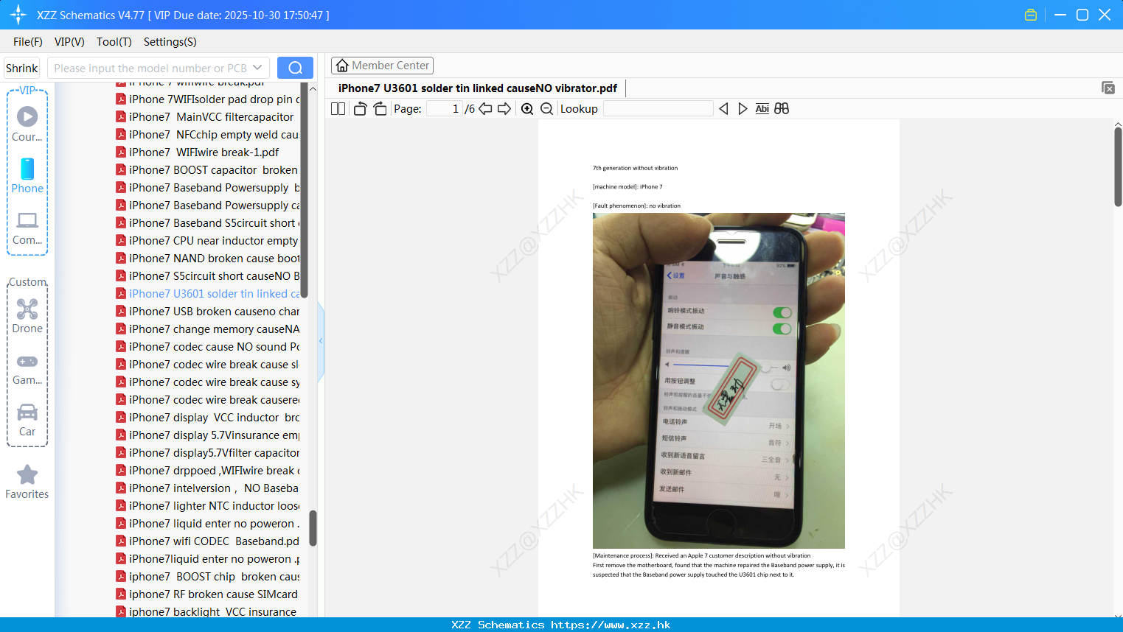The width and height of the screenshot is (1123, 632).
Task: Open iPhone7 liquid enter no poweron file
Action: point(207,524)
